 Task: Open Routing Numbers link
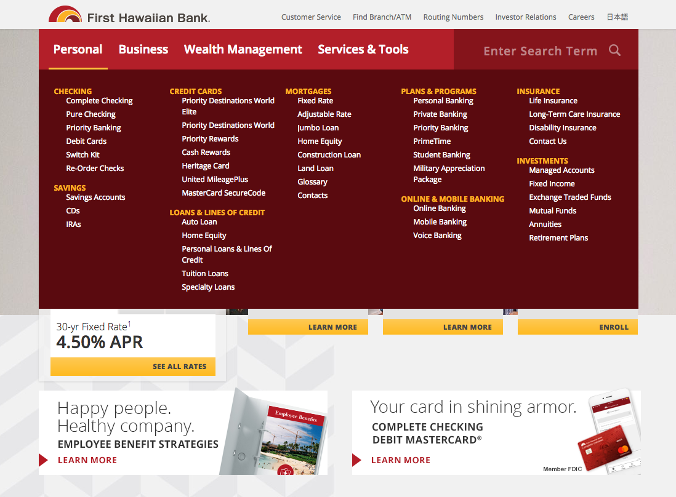[453, 17]
